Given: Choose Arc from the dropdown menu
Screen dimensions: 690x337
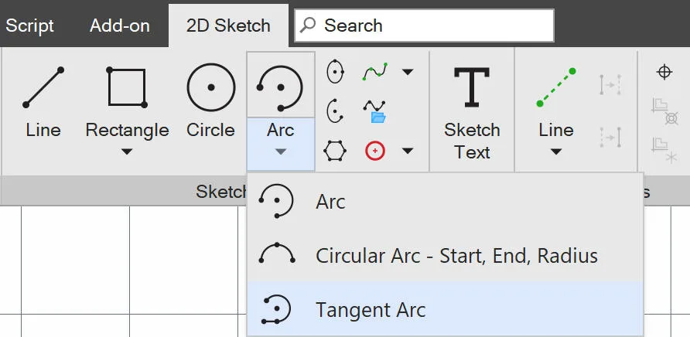Looking at the screenshot, I should tap(446, 202).
